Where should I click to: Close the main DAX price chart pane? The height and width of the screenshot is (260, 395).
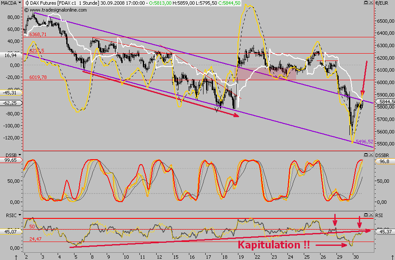pyautogui.click(x=371, y=3)
